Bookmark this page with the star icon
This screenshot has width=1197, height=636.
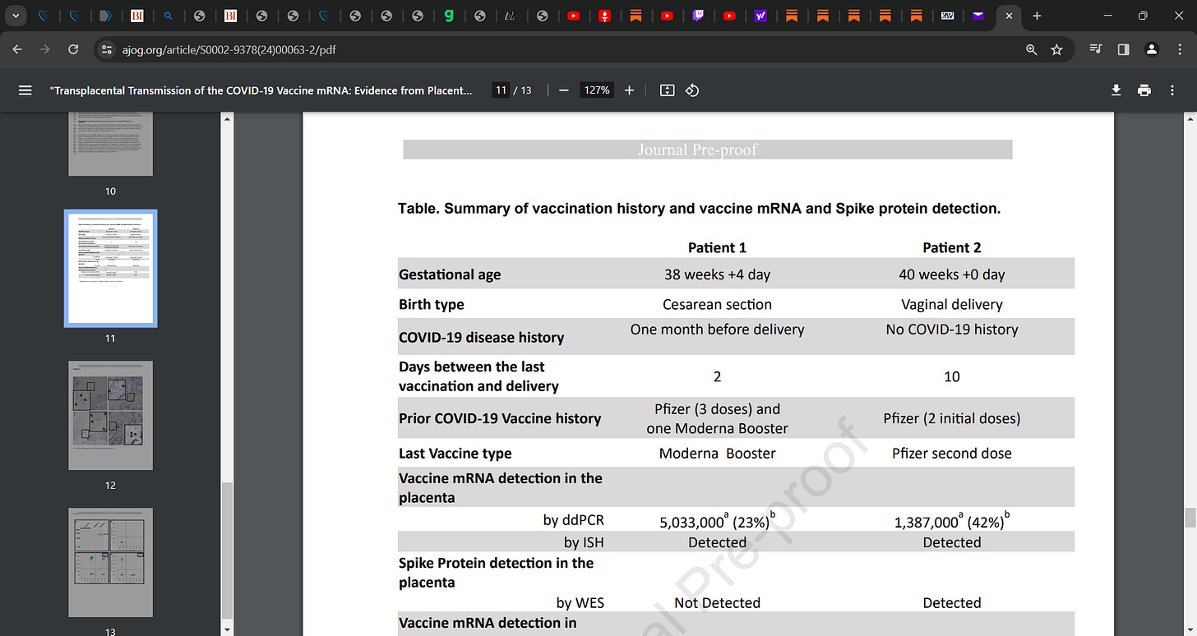coord(1056,49)
